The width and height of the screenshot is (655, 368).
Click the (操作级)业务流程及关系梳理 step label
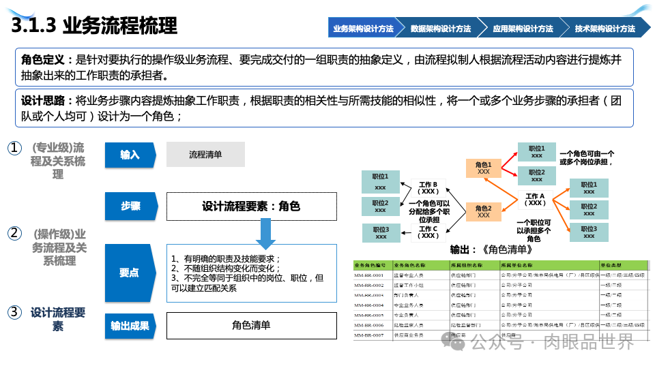59,247
